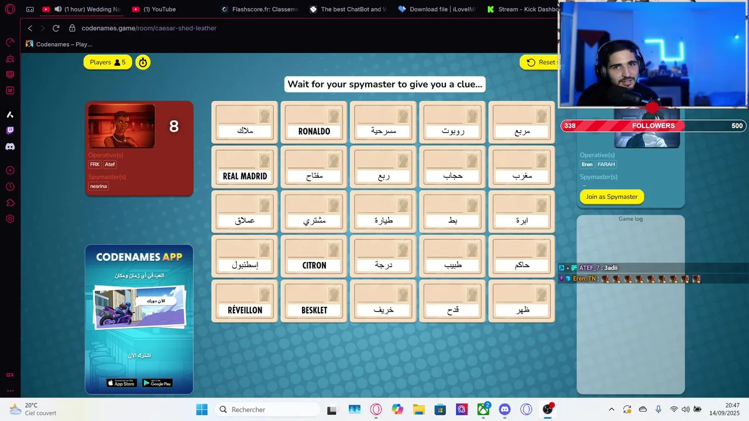The width and height of the screenshot is (749, 421).
Task: Open the Player icon in sidebar
Action: tap(10, 171)
